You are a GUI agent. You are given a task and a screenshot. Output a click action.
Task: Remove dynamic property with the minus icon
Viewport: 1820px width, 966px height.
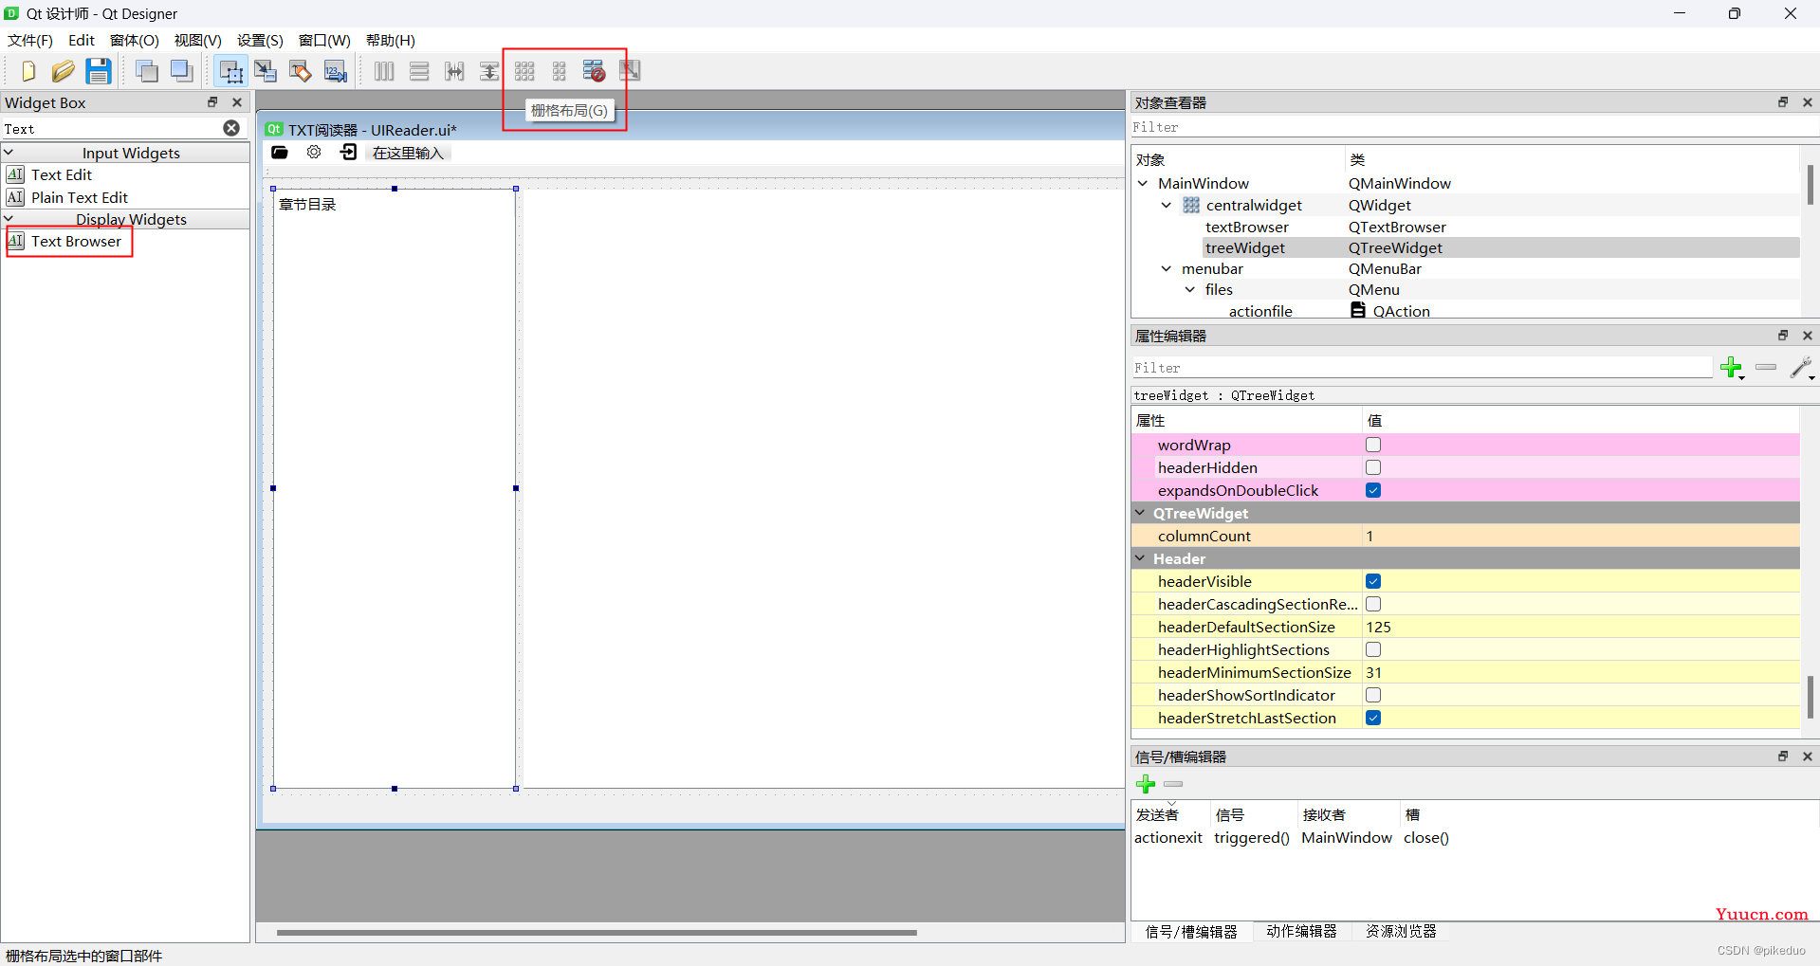(1766, 367)
